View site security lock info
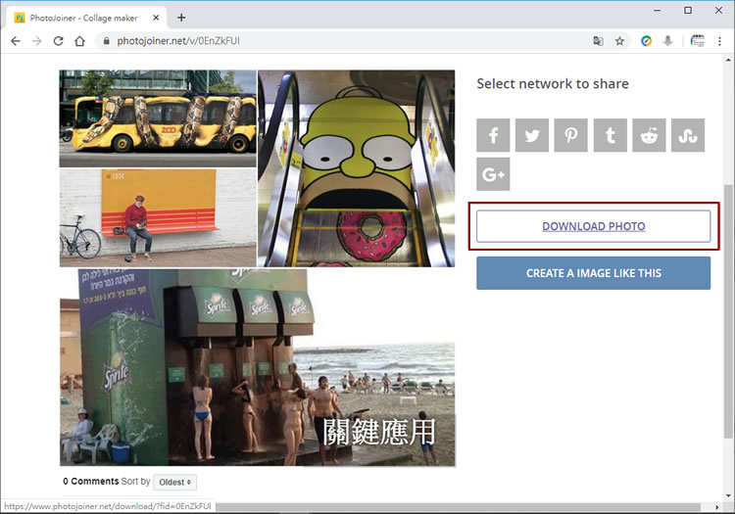This screenshot has width=735, height=514. [x=107, y=41]
